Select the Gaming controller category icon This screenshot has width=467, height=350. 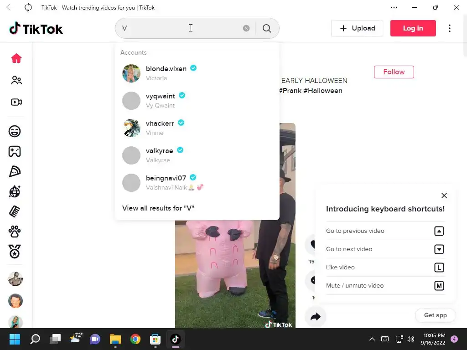click(x=15, y=151)
